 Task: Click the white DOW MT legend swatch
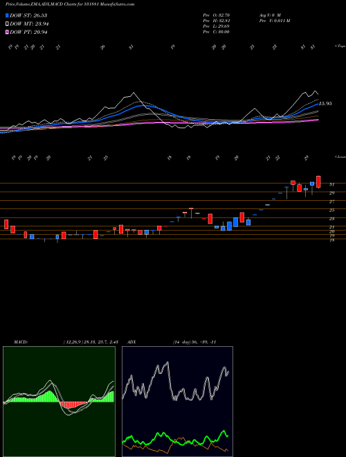click(x=8, y=24)
